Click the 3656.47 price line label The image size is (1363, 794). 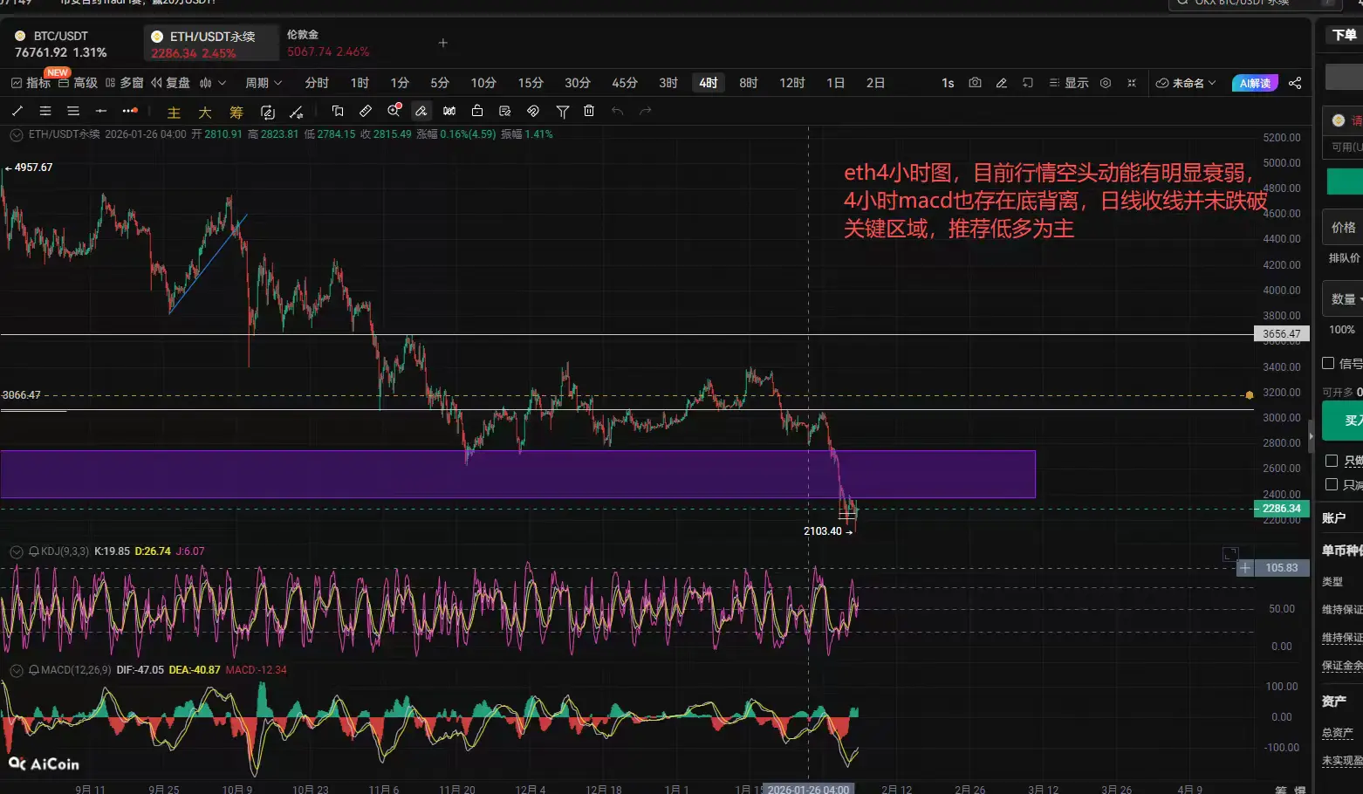pos(1281,334)
